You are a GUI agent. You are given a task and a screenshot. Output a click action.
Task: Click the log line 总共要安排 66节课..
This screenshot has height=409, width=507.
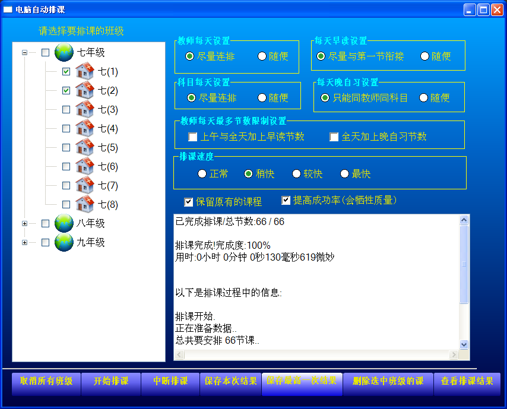point(217,340)
